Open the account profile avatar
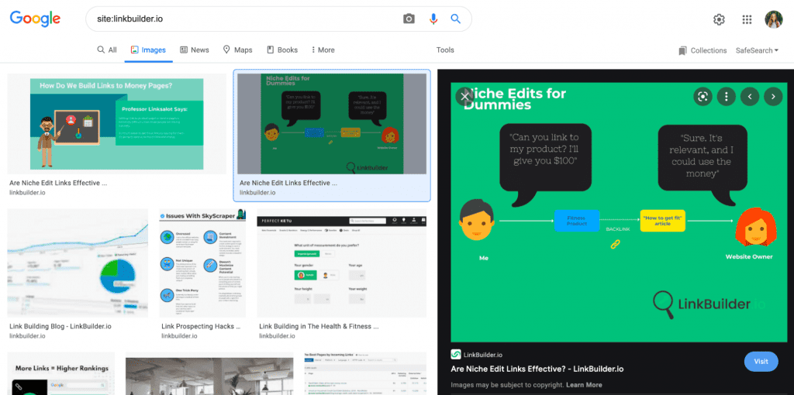Image resolution: width=794 pixels, height=395 pixels. [x=774, y=19]
